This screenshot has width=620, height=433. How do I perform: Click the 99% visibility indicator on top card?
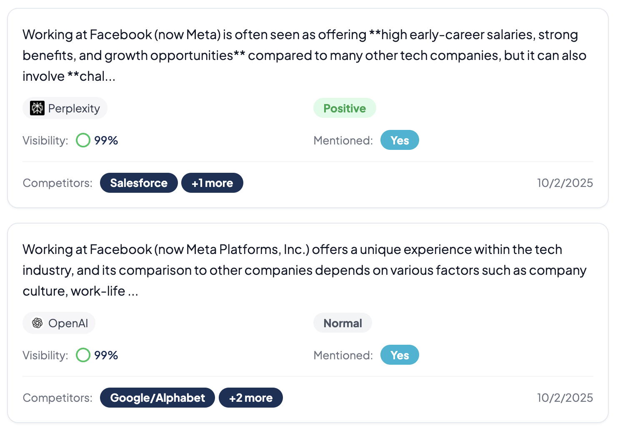point(107,140)
